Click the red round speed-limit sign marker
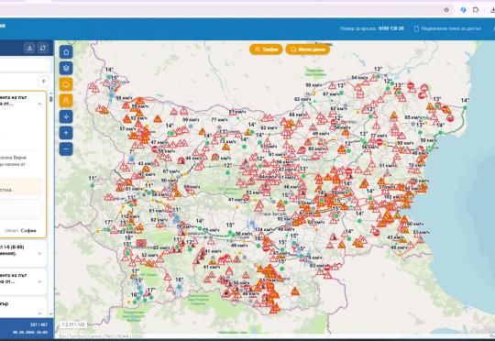The width and height of the screenshot is (495, 341). pos(215,157)
